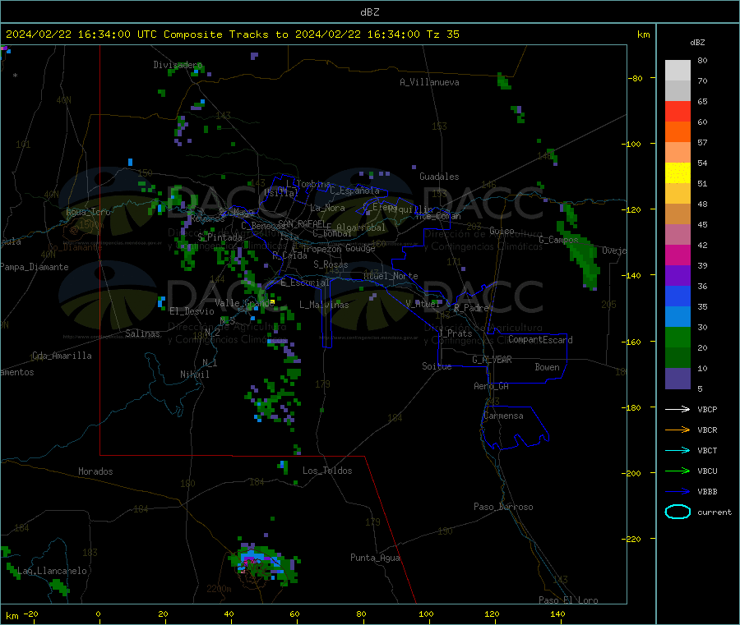Click the Guadales location label
The image size is (740, 625).
pos(439,177)
